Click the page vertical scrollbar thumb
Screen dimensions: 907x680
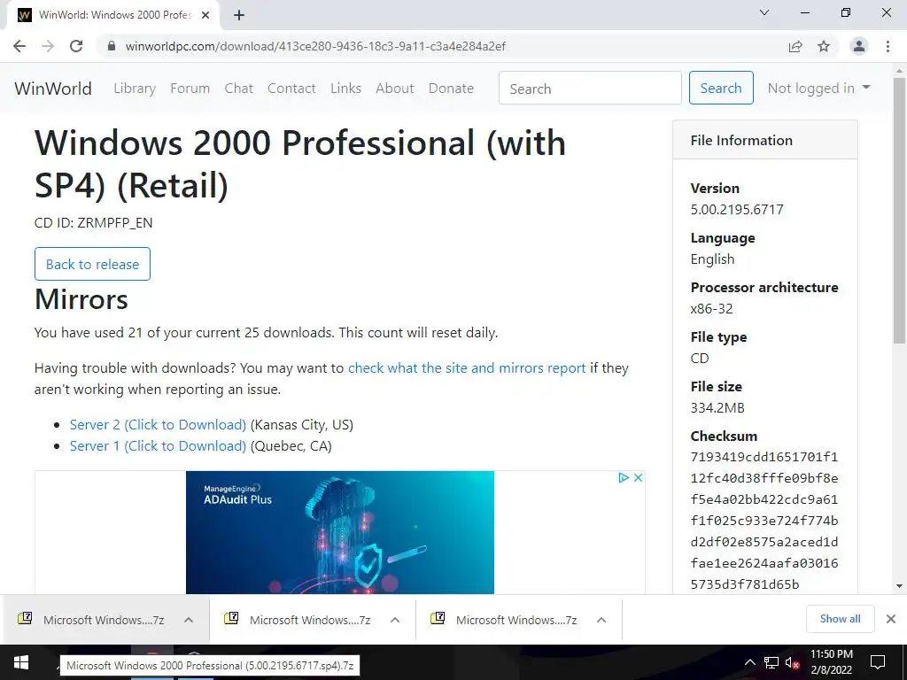(x=900, y=211)
